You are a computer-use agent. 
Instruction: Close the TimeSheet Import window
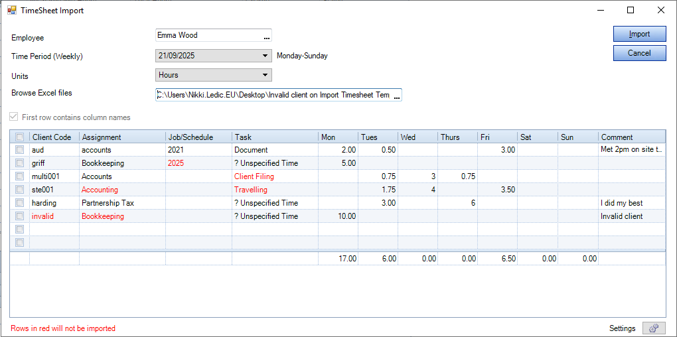660,11
